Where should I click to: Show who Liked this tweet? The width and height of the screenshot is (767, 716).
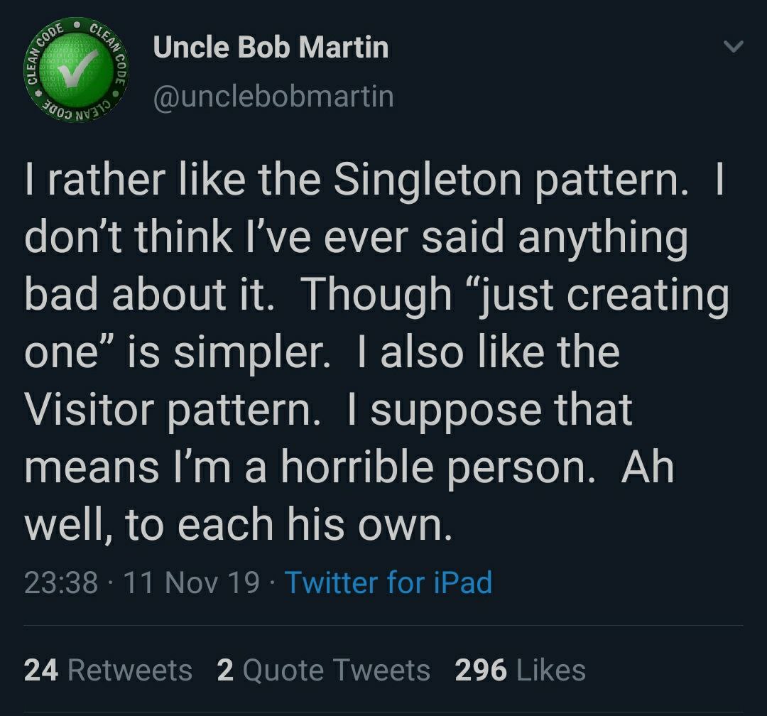(520, 670)
